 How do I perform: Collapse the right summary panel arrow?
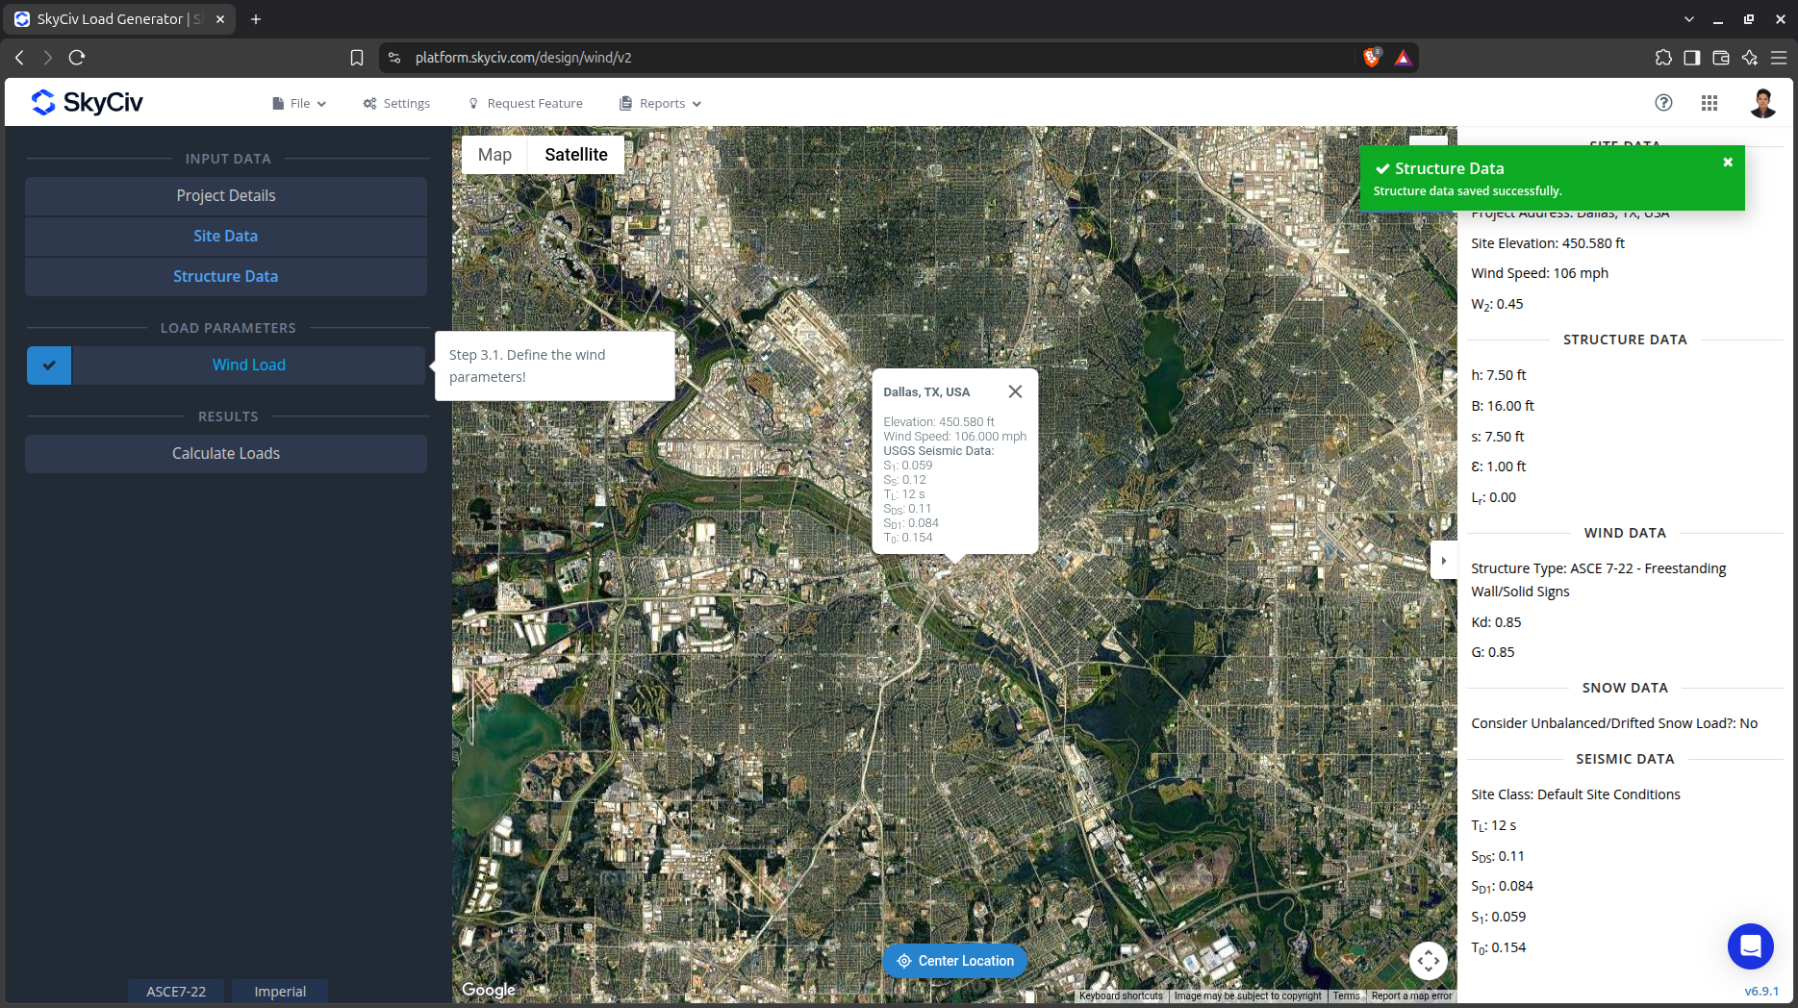click(x=1443, y=561)
